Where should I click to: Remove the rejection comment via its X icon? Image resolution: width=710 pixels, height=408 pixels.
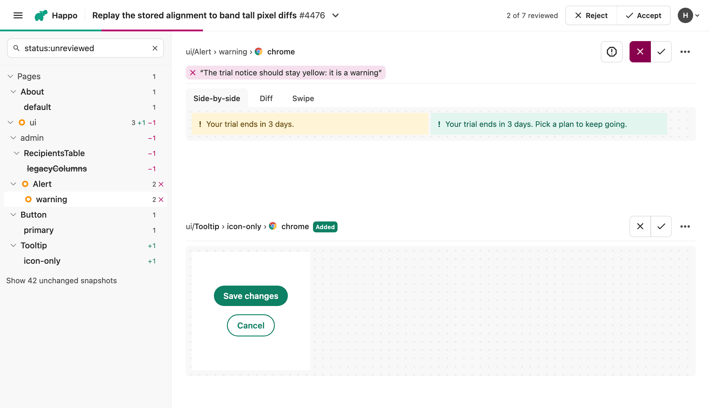[x=193, y=73]
